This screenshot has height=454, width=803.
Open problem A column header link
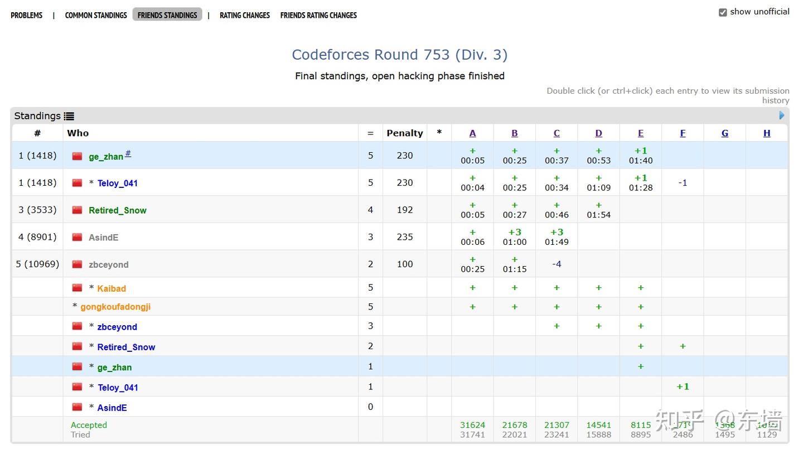(x=472, y=133)
